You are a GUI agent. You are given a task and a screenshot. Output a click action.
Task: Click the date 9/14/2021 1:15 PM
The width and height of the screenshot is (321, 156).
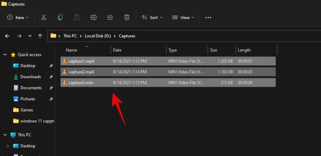(x=130, y=83)
